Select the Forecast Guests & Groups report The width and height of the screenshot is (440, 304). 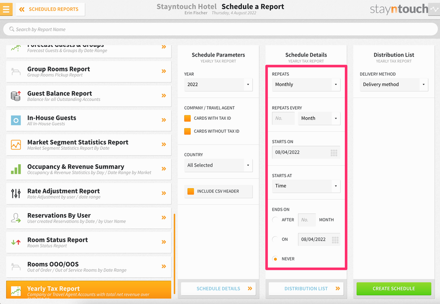click(x=88, y=51)
